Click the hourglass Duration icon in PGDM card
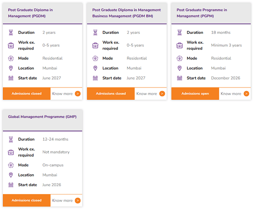The width and height of the screenshot is (253, 211). [x=11, y=32]
